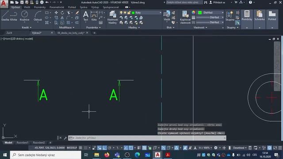Open Vlastnosti hladiny layer properties
The height and width of the screenshot is (159, 283).
(113, 17)
